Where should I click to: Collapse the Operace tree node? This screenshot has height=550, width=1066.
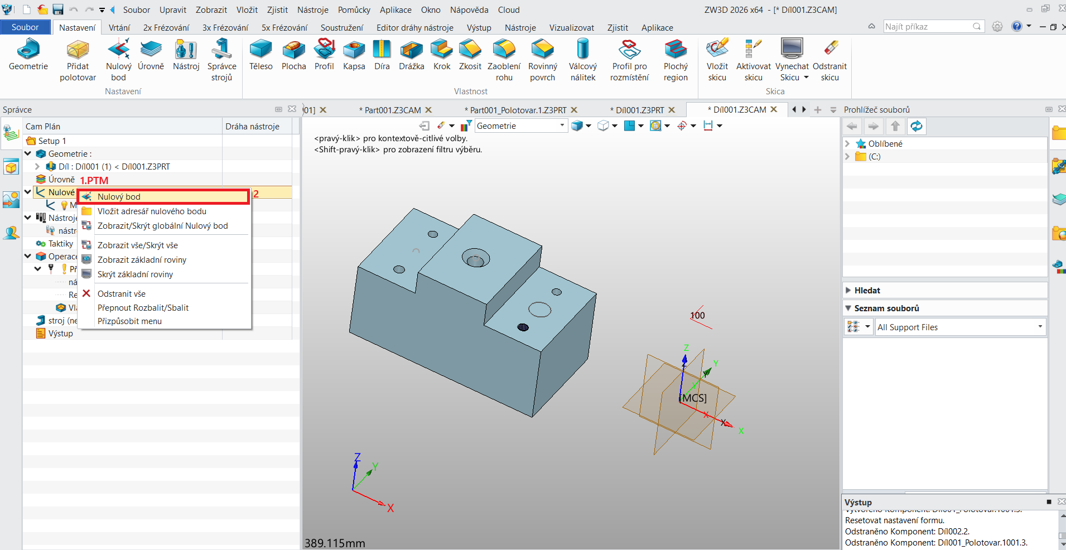pos(28,256)
